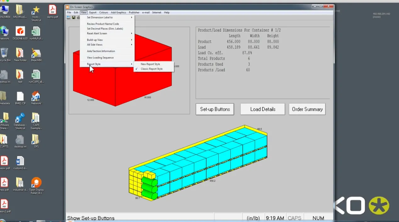Switch to New Report Style
This screenshot has width=399, height=222.
150,64
